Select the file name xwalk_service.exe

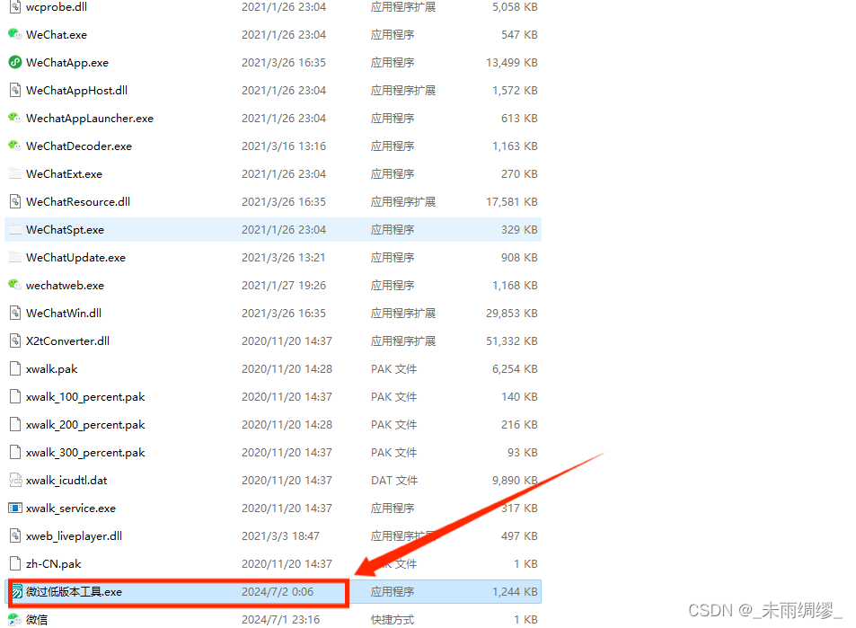tap(71, 508)
